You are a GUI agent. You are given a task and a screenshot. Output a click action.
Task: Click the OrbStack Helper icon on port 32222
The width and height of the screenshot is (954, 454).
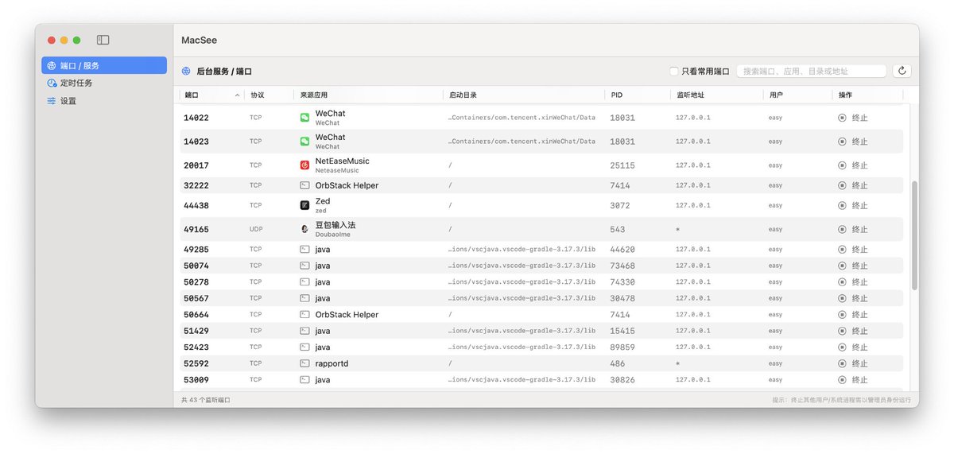point(304,185)
